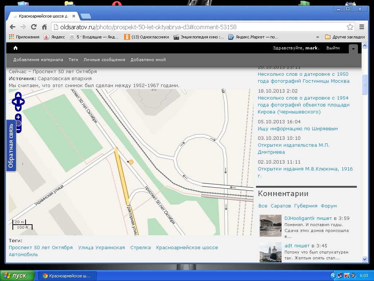Click the page scrollbar up arrow
374x281 pixels.
click(365, 45)
